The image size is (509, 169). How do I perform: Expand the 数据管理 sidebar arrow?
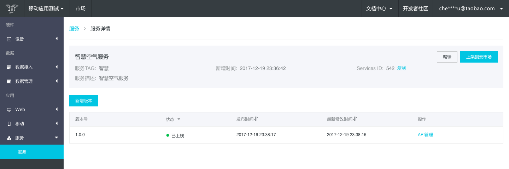click(57, 81)
